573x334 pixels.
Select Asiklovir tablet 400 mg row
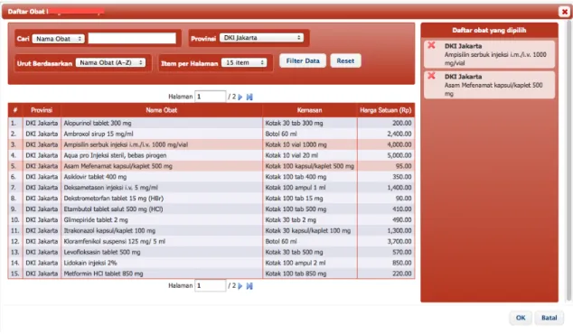[x=211, y=177]
